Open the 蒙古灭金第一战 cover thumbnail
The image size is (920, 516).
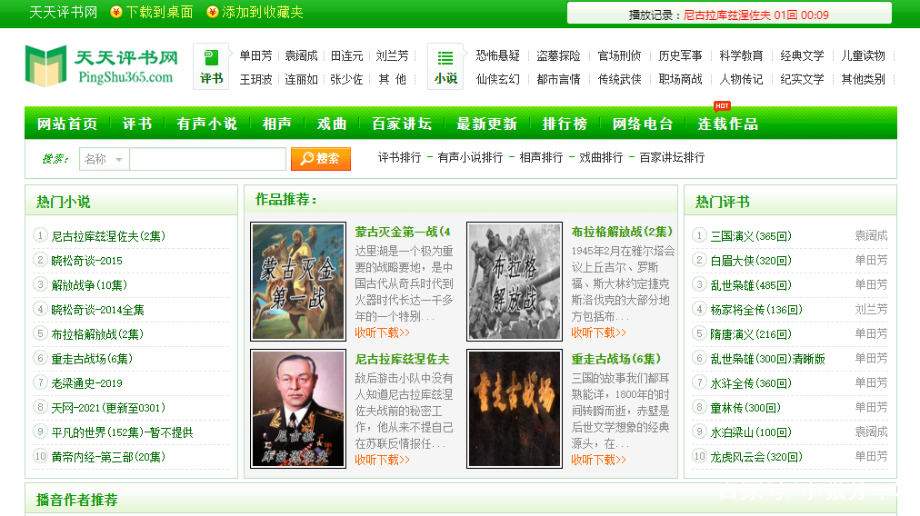pos(298,282)
